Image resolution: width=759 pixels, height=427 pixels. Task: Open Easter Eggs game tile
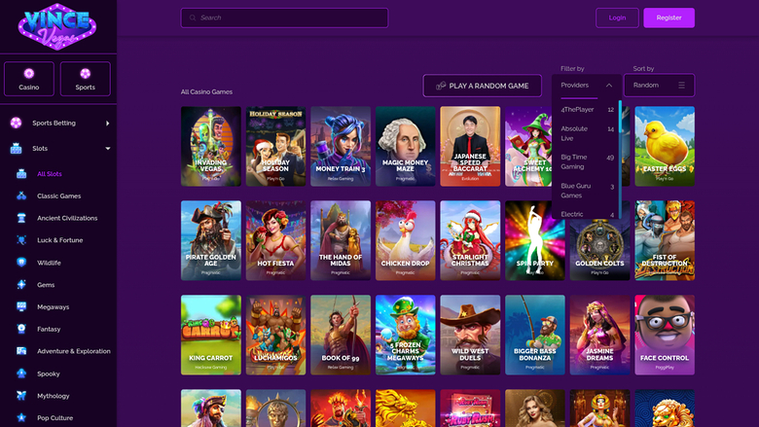tap(665, 147)
